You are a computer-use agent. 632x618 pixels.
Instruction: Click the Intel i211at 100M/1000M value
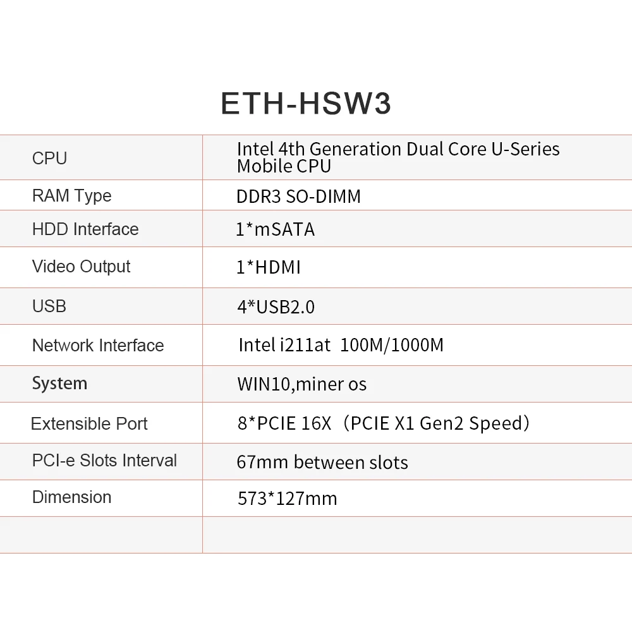coord(341,345)
